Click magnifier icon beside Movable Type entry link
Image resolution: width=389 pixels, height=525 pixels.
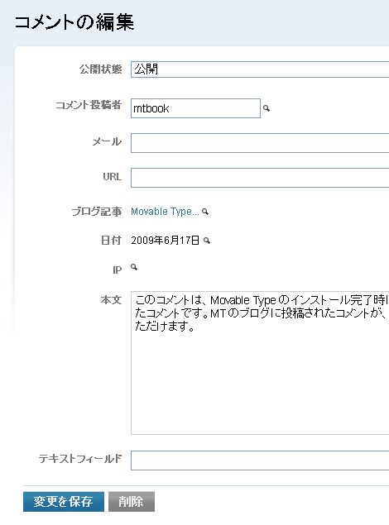click(205, 212)
